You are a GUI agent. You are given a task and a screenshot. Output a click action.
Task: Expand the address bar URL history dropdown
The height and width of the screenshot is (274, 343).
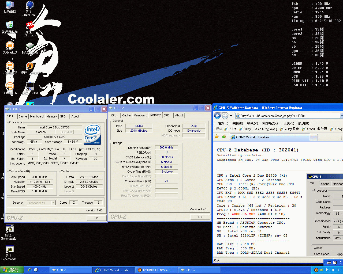click(341, 116)
